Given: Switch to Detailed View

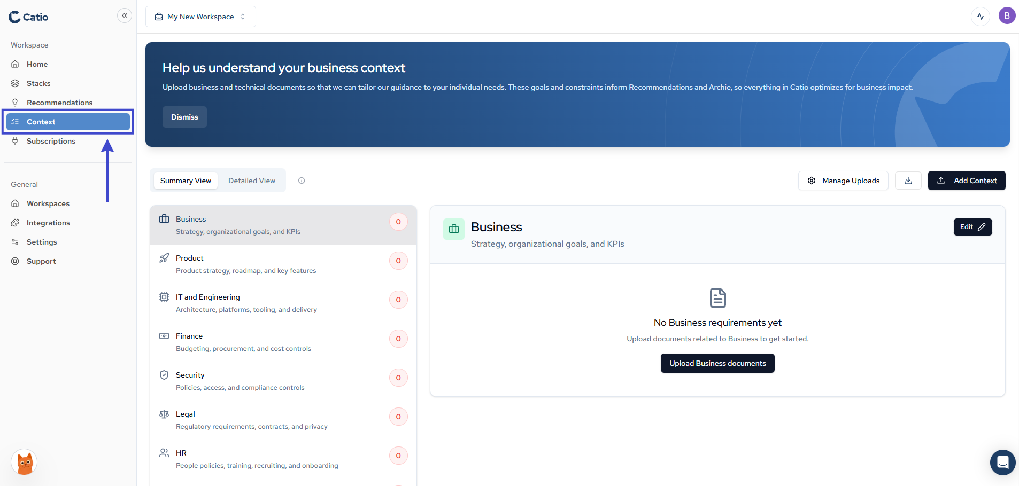Looking at the screenshot, I should pos(251,181).
